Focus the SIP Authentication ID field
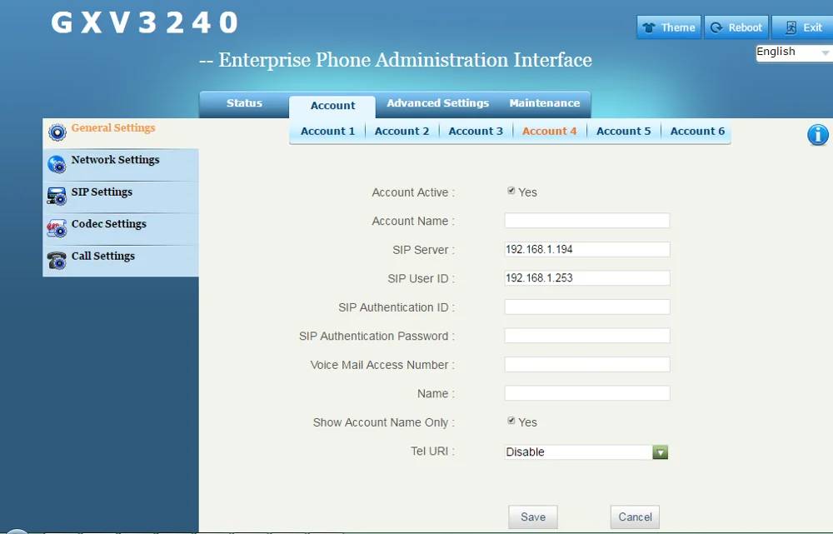The image size is (833, 534). click(x=587, y=307)
